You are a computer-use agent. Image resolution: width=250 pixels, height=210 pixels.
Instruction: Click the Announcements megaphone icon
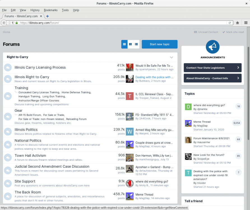(x=212, y=47)
